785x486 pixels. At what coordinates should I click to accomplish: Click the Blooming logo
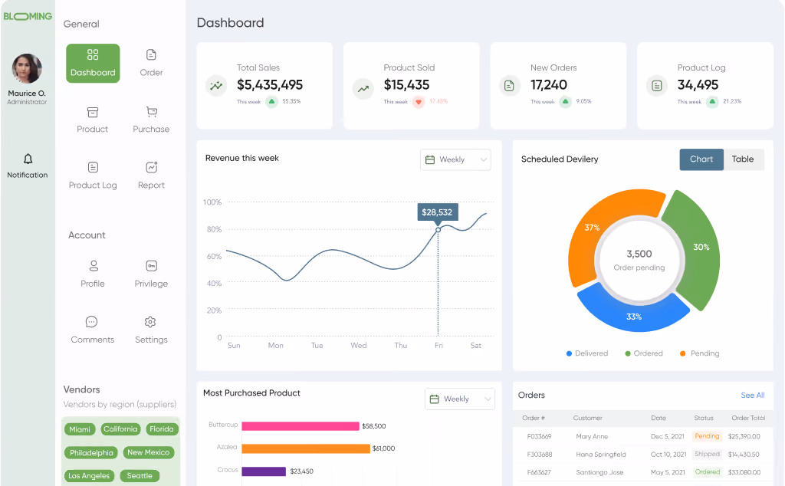click(28, 17)
